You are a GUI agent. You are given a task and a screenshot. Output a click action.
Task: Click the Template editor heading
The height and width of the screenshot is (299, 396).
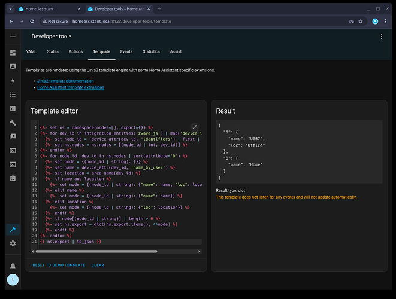pos(55,111)
